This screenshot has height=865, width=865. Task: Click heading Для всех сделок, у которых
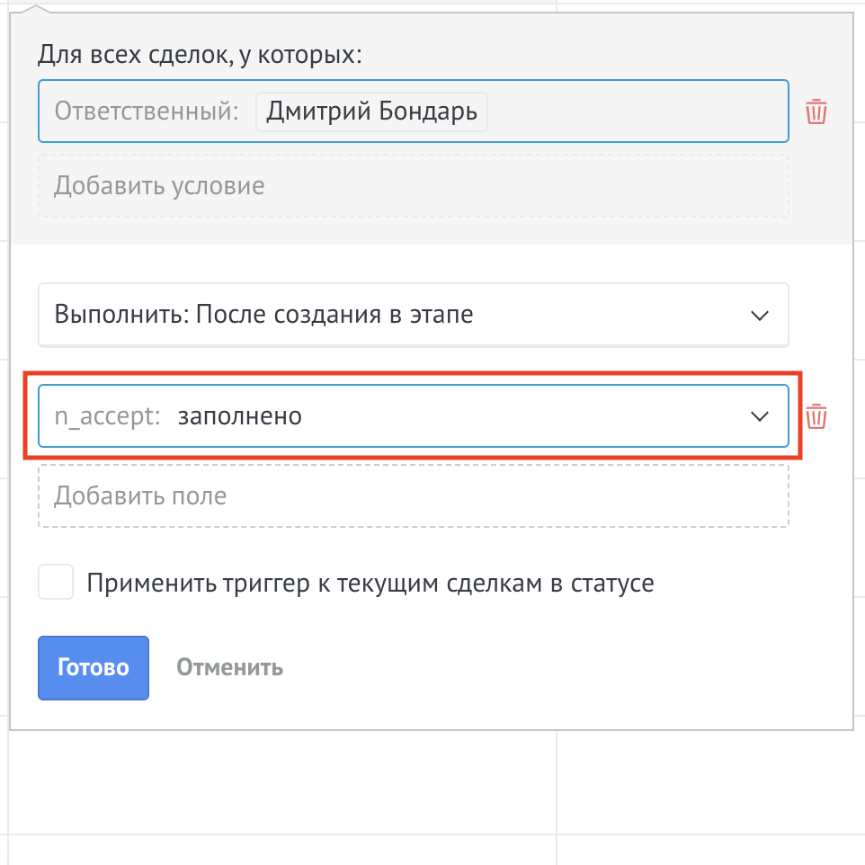tap(200, 55)
